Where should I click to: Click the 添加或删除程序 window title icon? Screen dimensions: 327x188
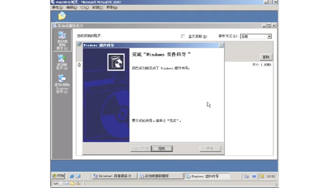point(55,26)
